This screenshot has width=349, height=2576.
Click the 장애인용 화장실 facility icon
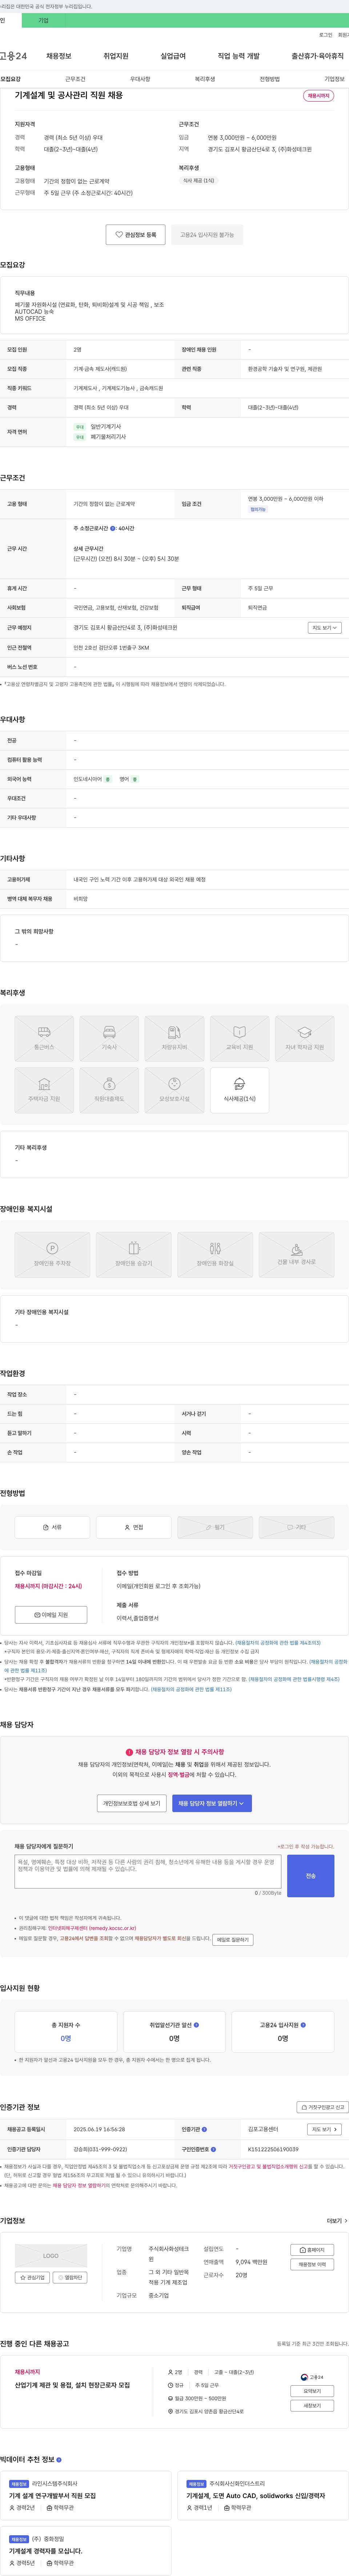215,1254
